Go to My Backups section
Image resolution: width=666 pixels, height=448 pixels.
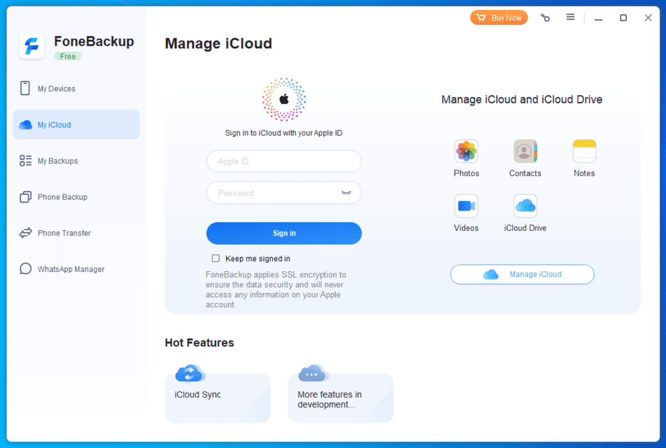[77, 161]
